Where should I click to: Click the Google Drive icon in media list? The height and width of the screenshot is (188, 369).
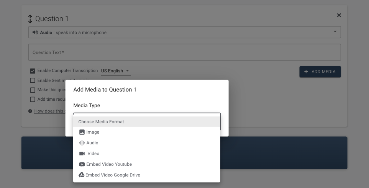pyautogui.click(x=81, y=175)
